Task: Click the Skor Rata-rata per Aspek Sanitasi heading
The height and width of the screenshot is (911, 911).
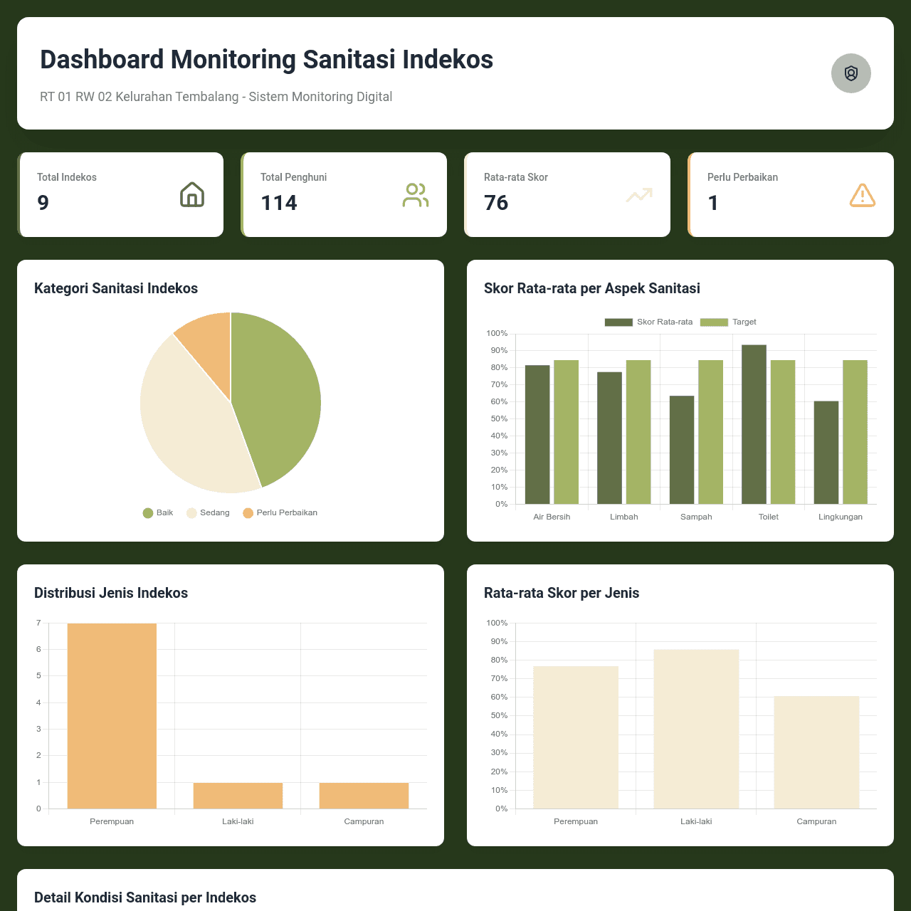Action: pos(592,288)
